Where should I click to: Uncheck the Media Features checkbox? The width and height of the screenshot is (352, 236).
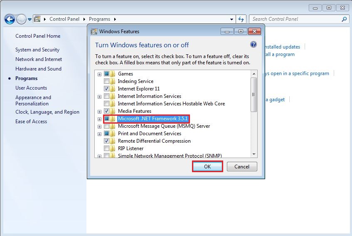click(x=107, y=111)
